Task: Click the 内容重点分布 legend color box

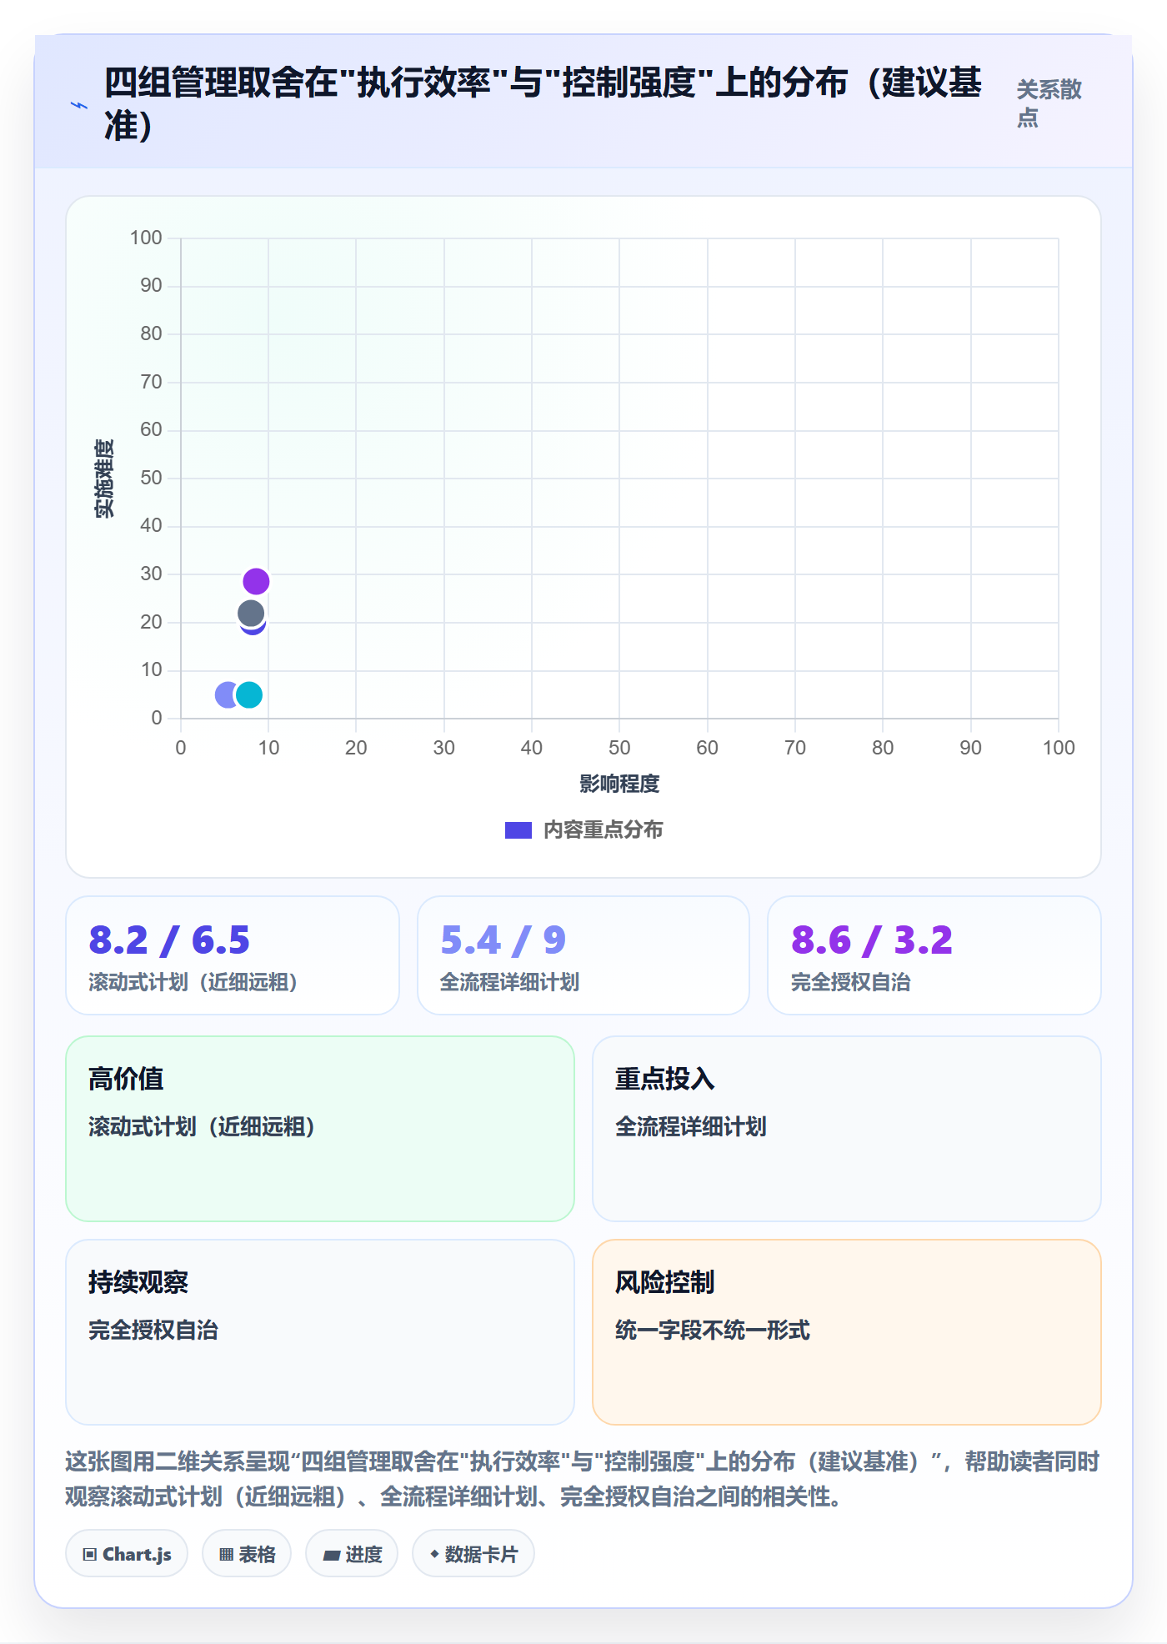Action: (518, 830)
